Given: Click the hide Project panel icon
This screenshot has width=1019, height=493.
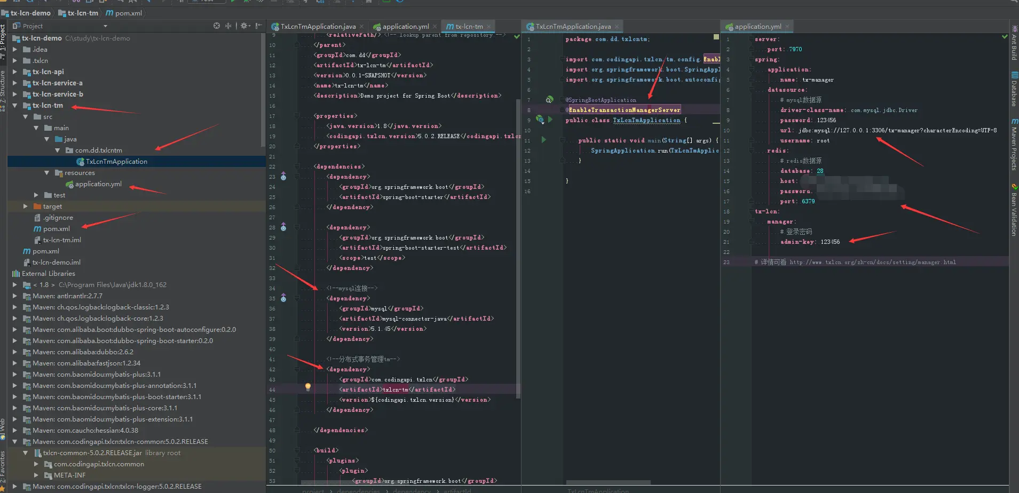Looking at the screenshot, I should point(259,26).
